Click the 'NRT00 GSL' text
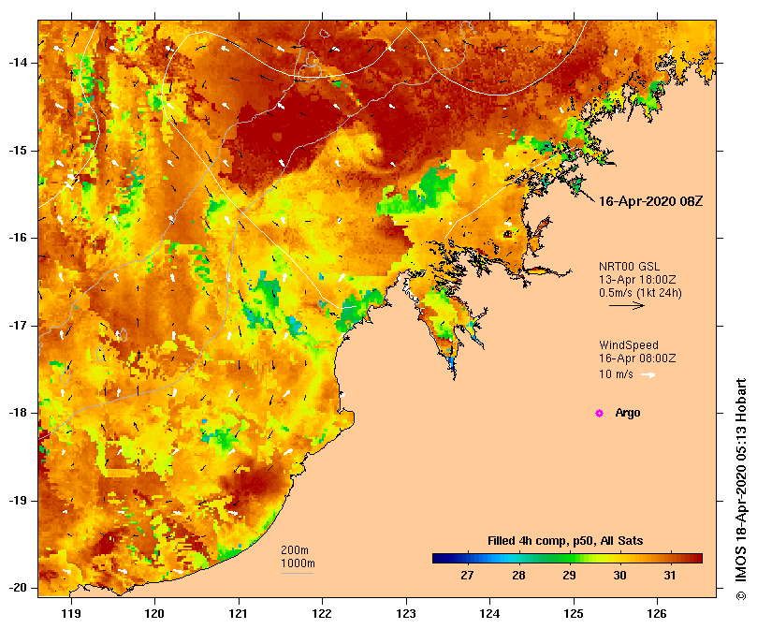 [629, 267]
